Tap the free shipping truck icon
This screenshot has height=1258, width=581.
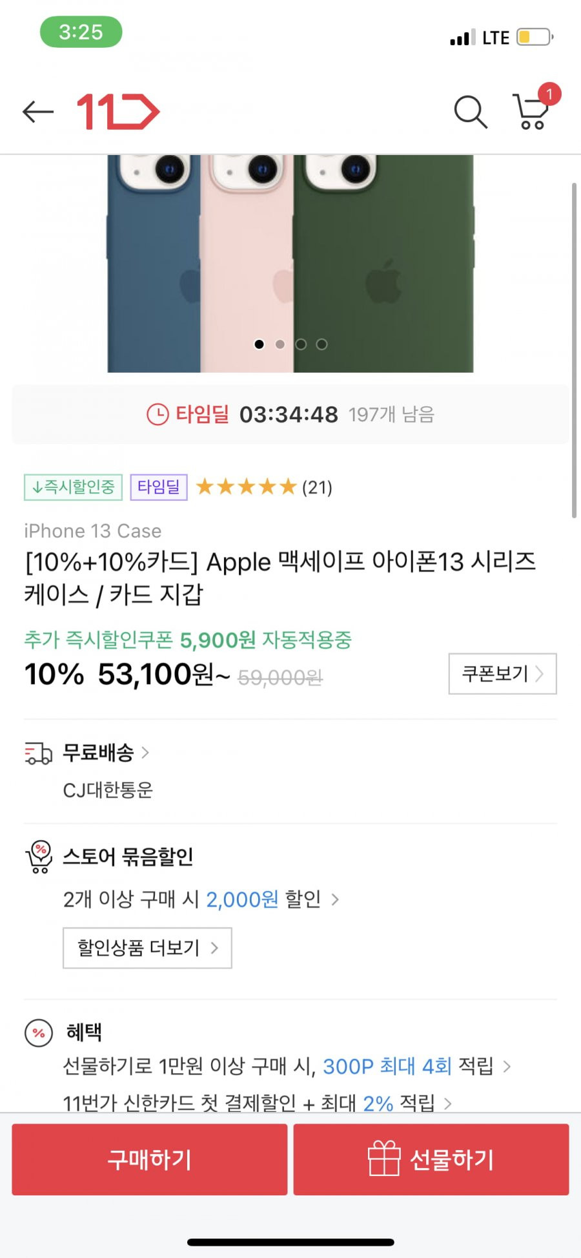(38, 753)
